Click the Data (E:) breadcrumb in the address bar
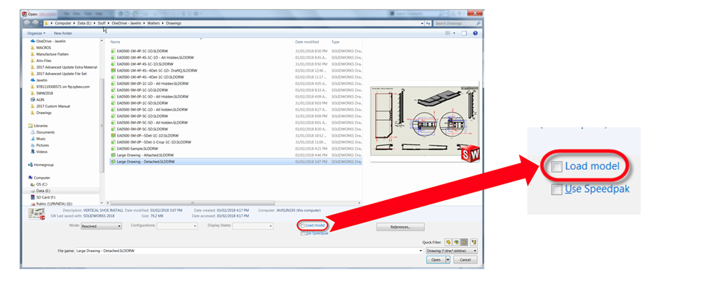Viewport: 704px width, 289px height. click(85, 23)
